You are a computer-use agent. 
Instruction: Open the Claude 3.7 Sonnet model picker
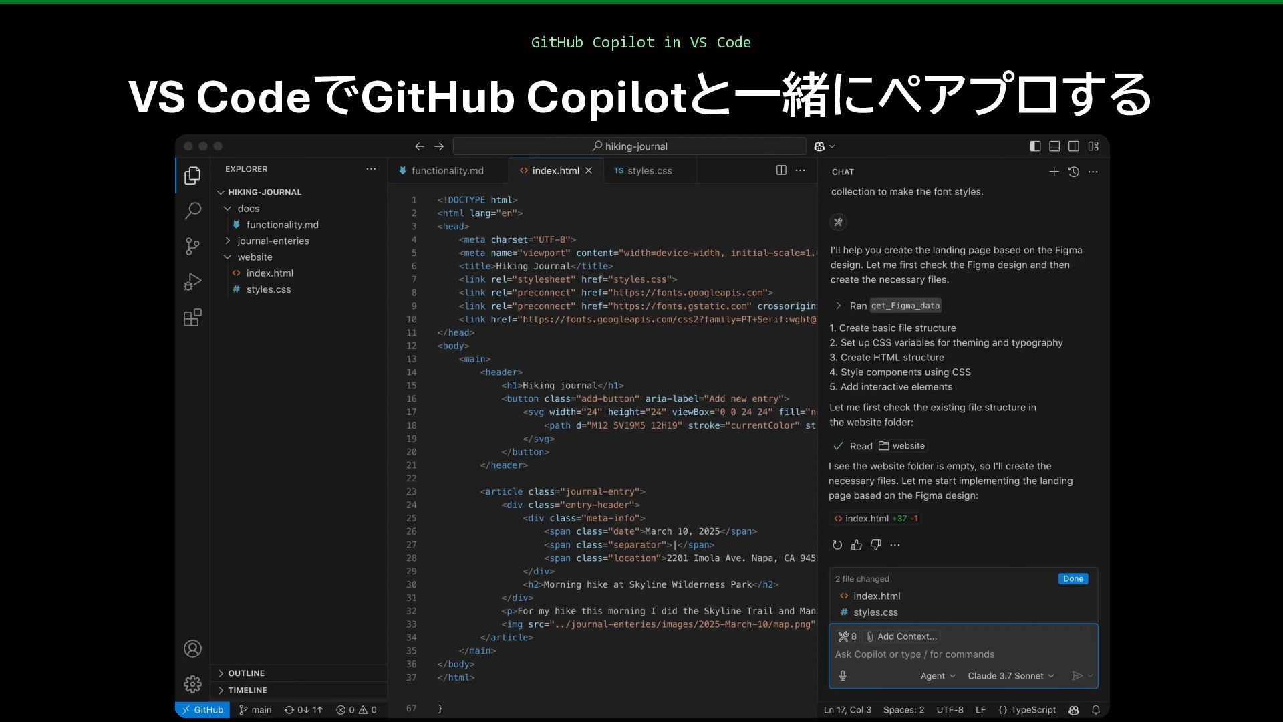(x=1010, y=676)
